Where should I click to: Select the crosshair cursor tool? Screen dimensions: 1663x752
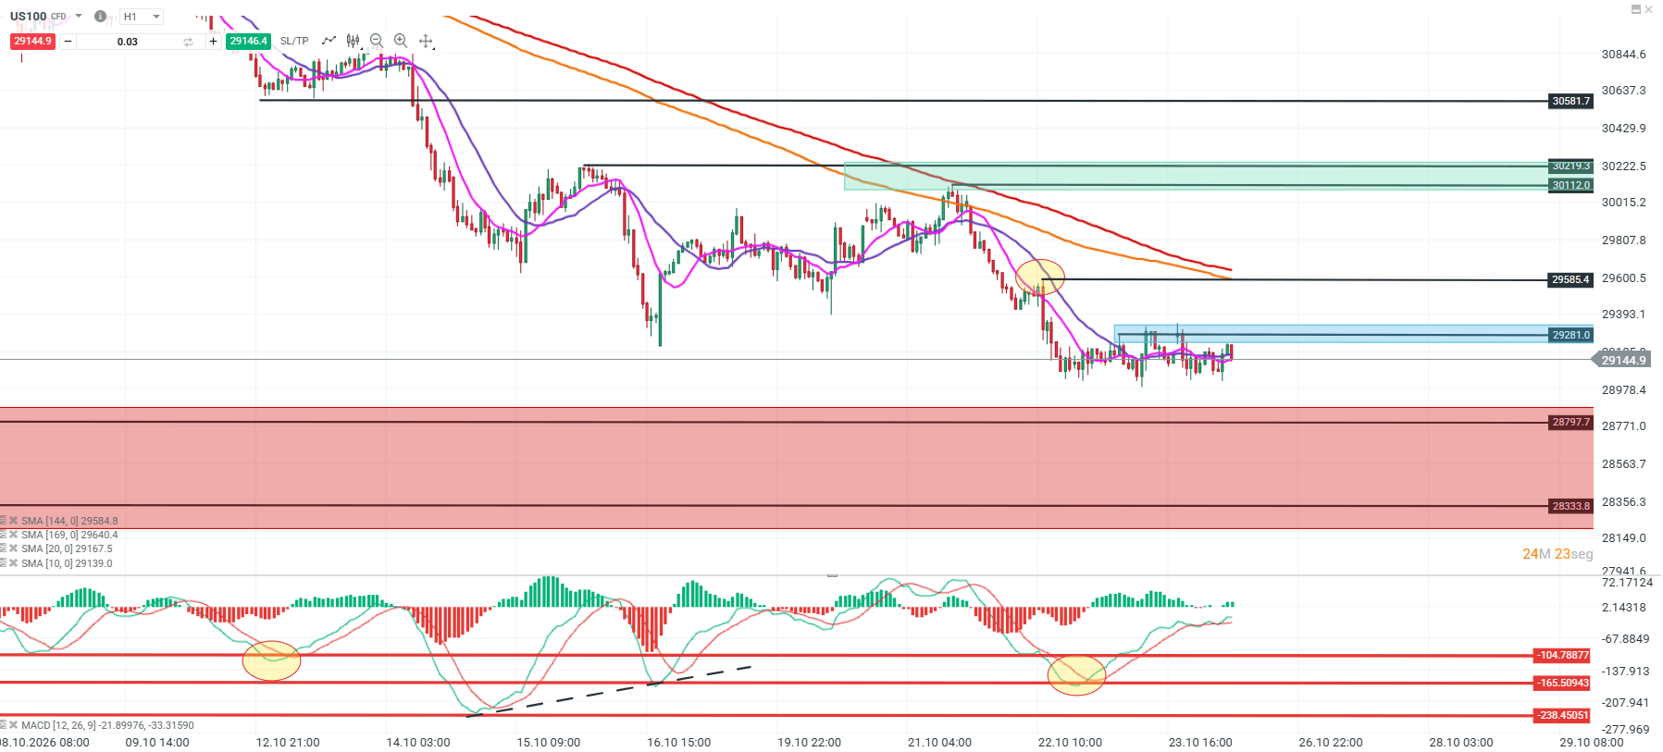[426, 41]
